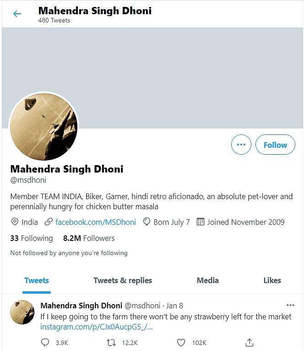Click the small tweet avatar thumbnail
The height and width of the screenshot is (351, 304).
(x=22, y=312)
